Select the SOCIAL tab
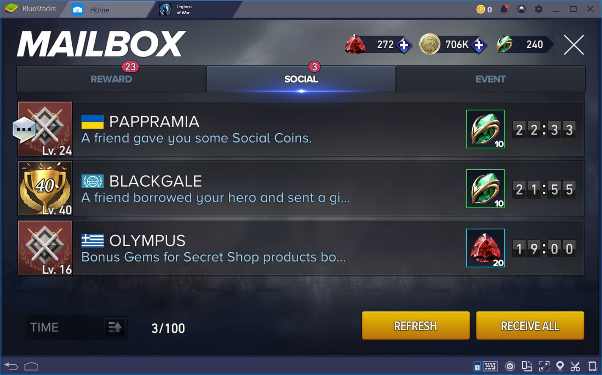602x375 pixels. [x=301, y=79]
